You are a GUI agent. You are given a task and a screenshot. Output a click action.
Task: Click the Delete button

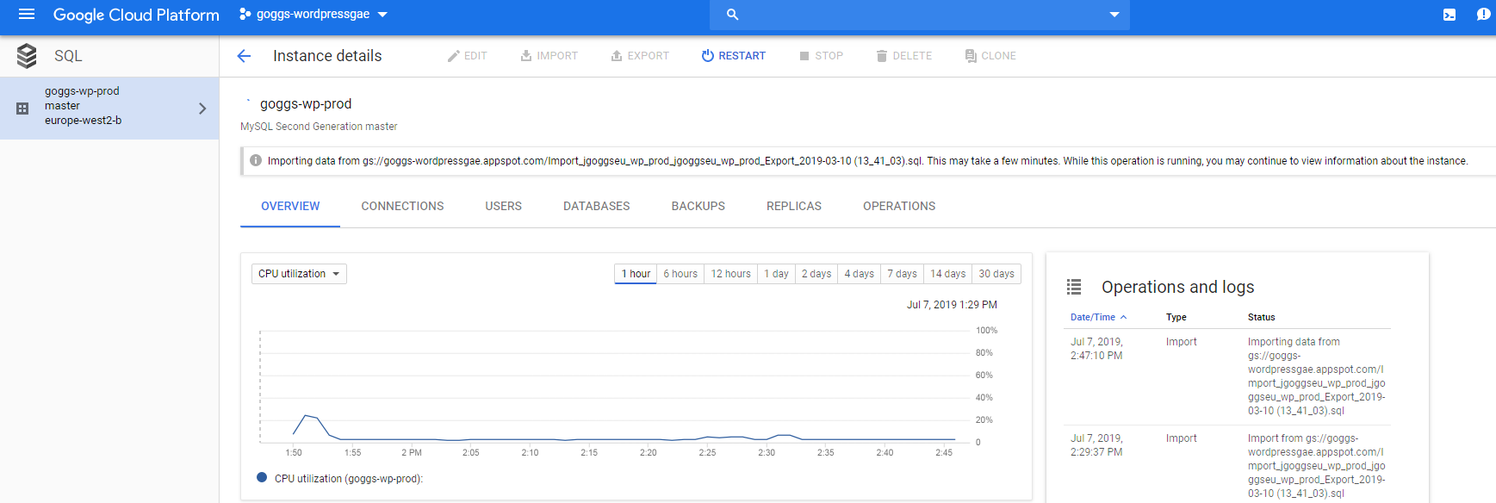pyautogui.click(x=903, y=56)
